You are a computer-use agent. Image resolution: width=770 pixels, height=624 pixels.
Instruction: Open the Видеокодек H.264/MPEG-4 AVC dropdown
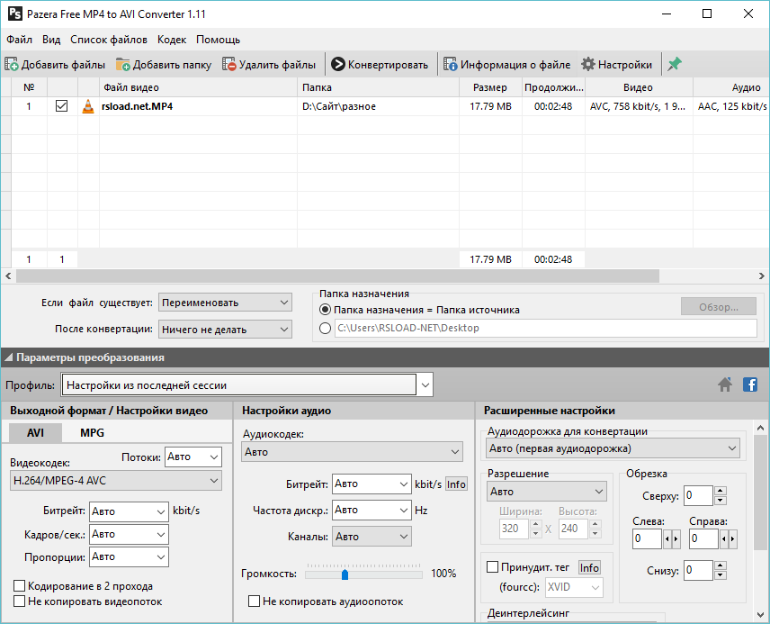coord(213,481)
